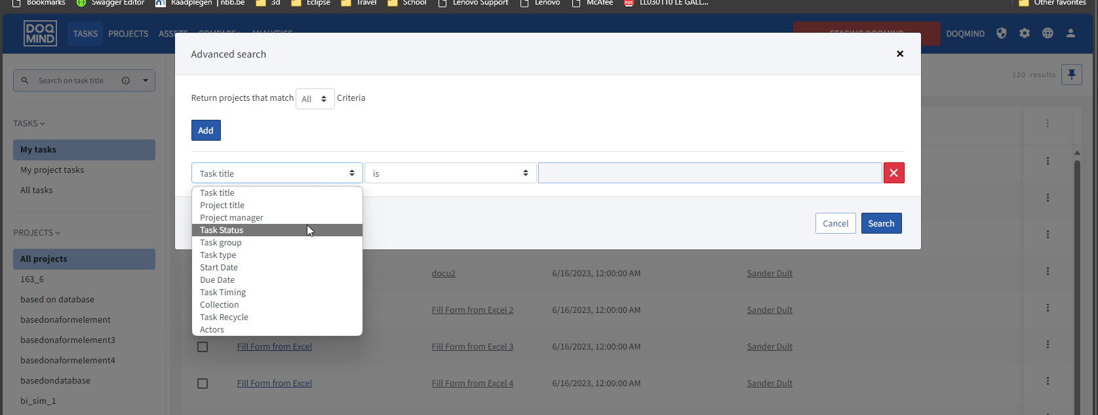Screen dimensions: 1098x415
Task: Close the Advanced search dialog
Action: (x=900, y=54)
